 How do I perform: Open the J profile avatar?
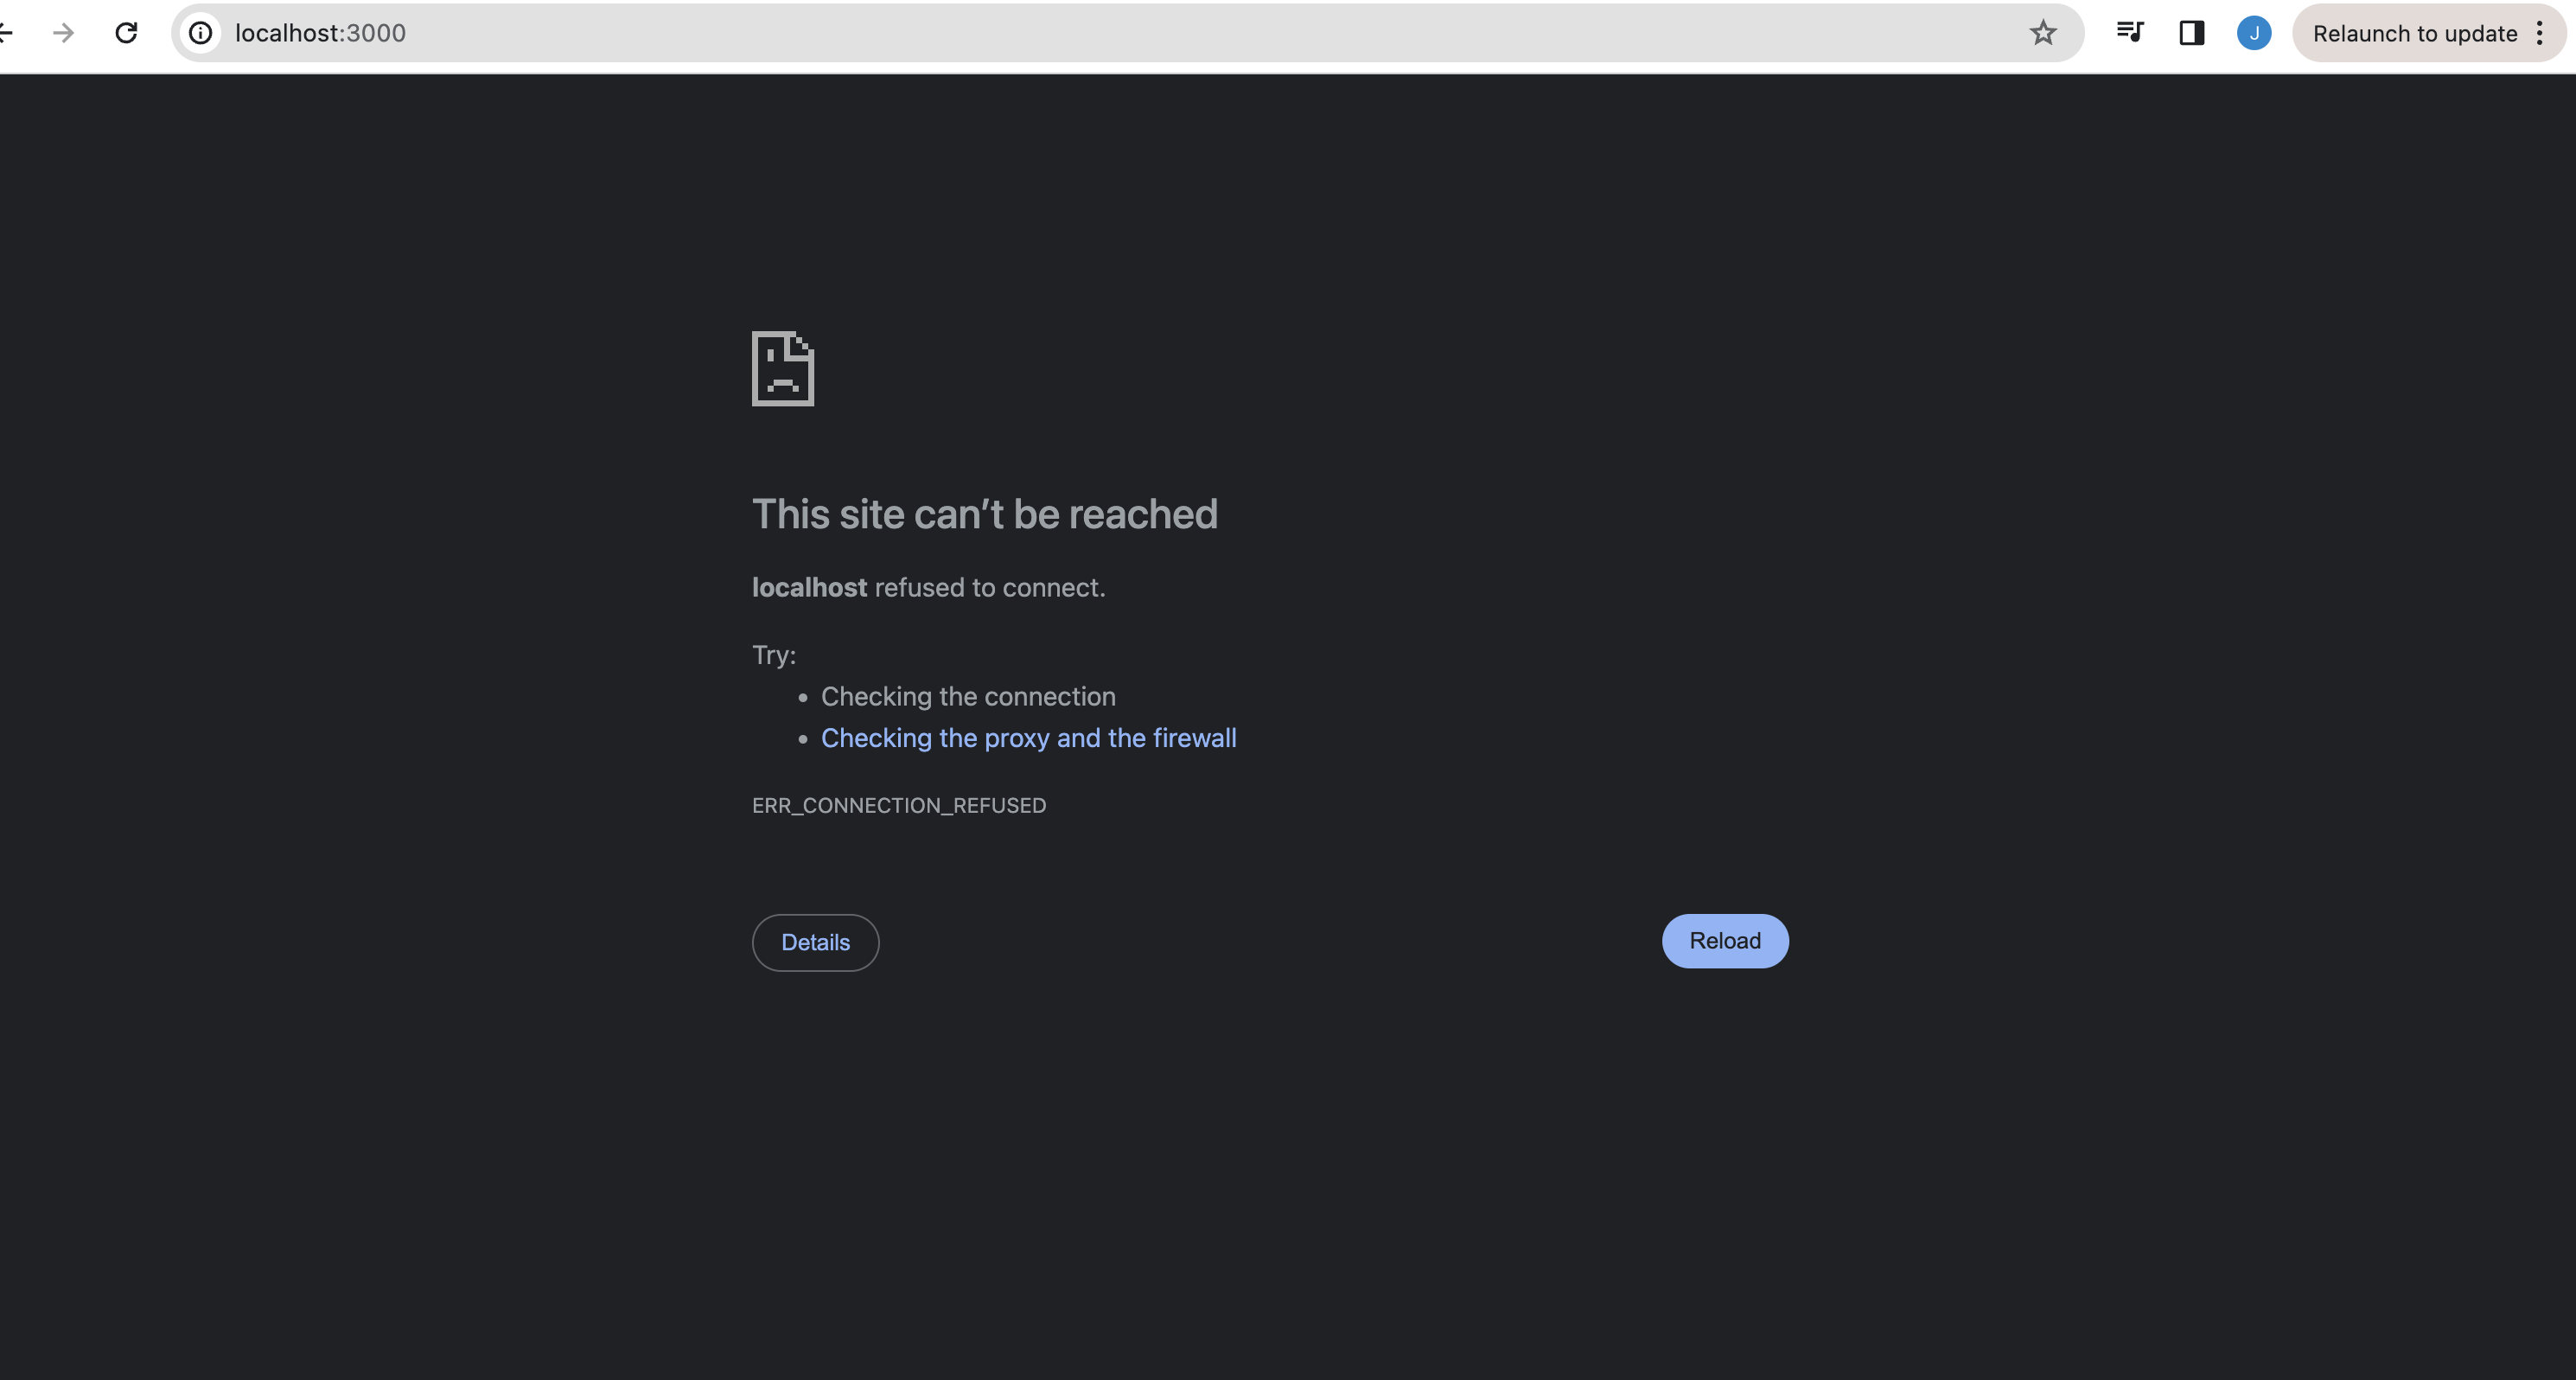click(2254, 33)
